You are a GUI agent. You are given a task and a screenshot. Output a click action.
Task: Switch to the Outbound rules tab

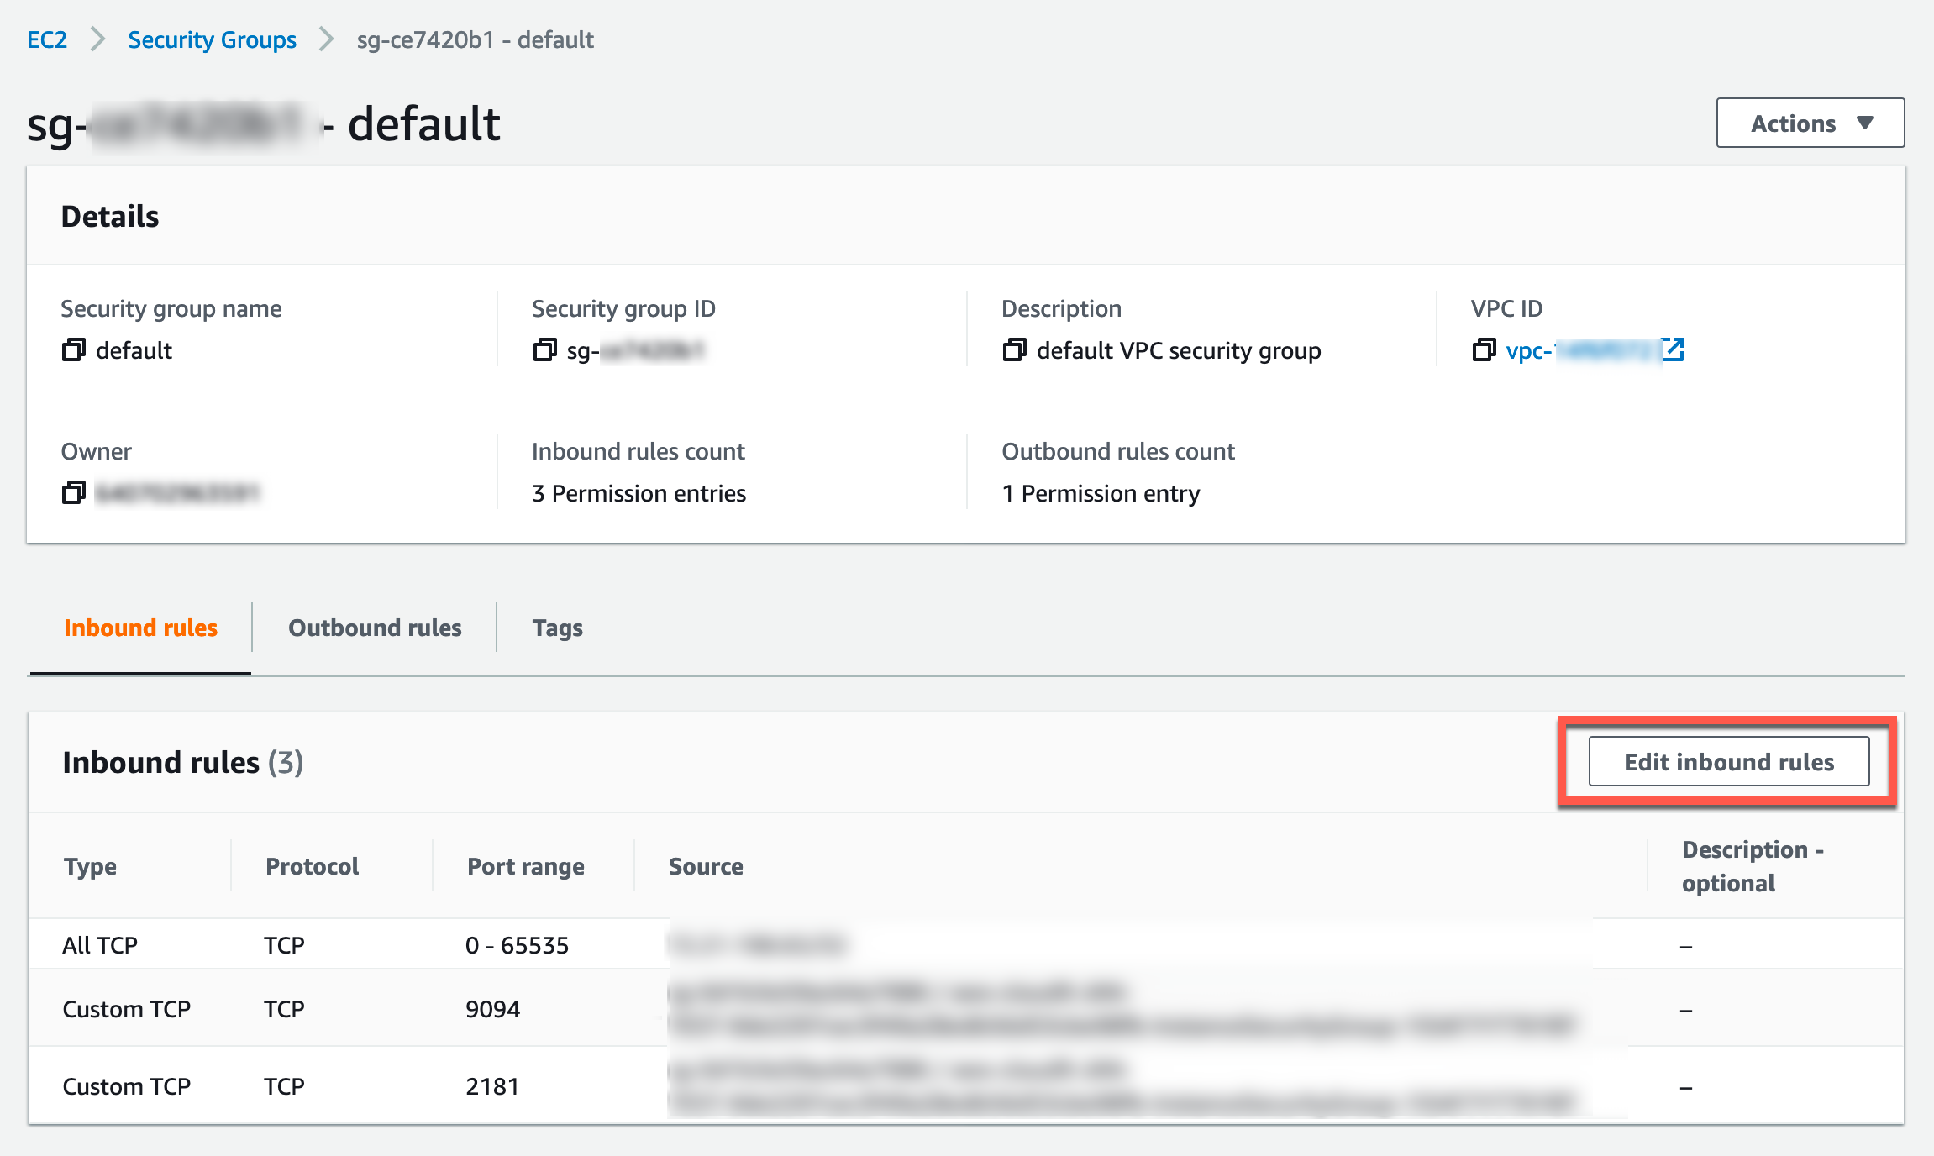pyautogui.click(x=375, y=628)
